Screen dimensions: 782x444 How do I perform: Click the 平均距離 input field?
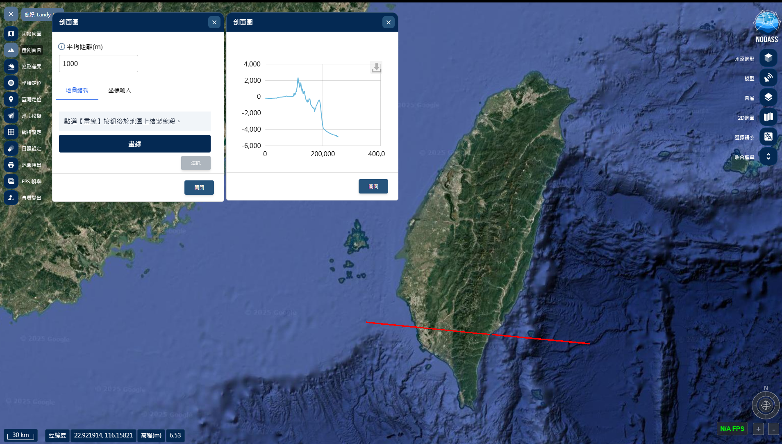tap(98, 64)
